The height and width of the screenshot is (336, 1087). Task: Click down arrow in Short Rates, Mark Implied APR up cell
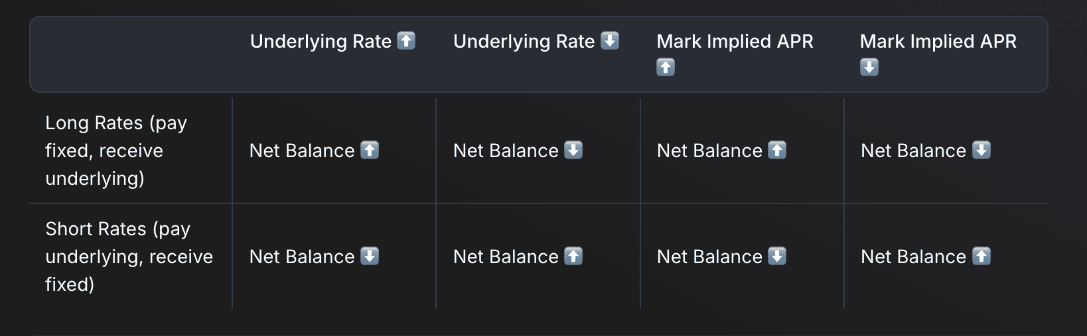(777, 256)
